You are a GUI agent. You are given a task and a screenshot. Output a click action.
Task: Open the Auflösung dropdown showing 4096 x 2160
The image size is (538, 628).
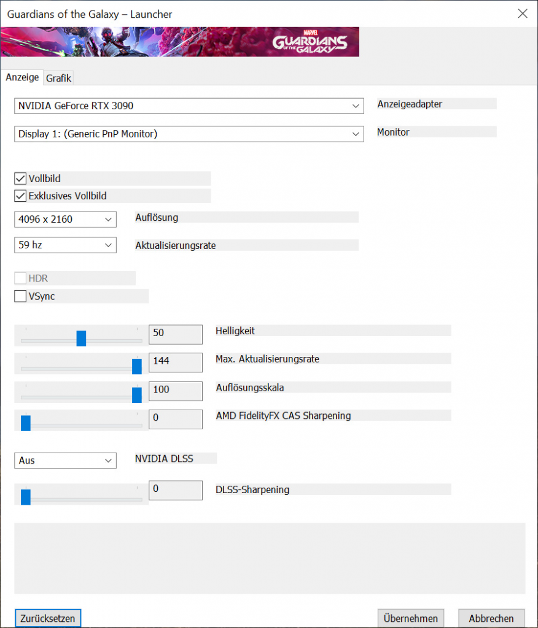click(x=65, y=220)
